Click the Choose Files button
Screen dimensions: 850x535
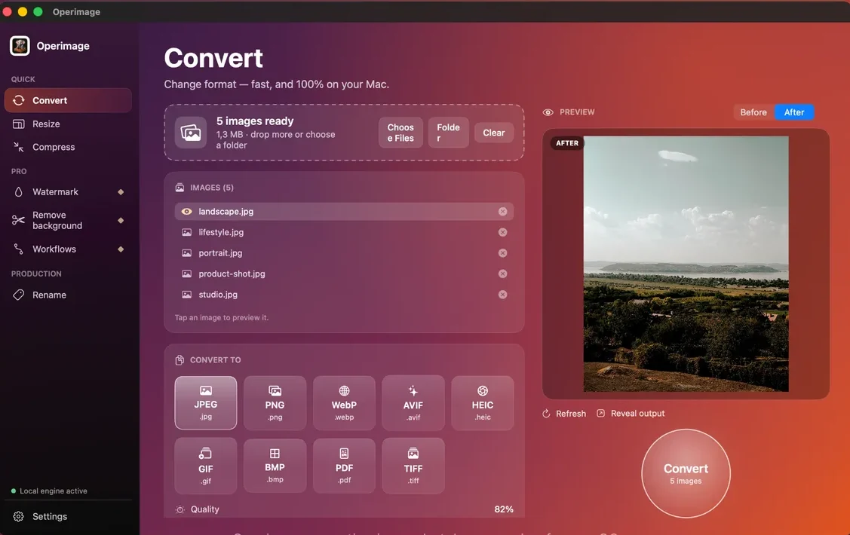400,133
